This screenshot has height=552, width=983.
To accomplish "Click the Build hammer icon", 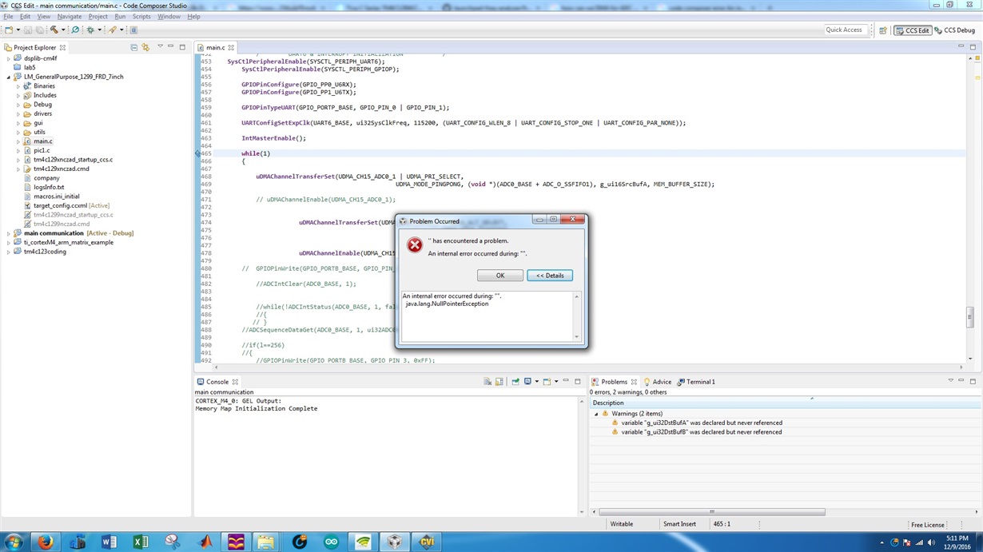I will 54,30.
